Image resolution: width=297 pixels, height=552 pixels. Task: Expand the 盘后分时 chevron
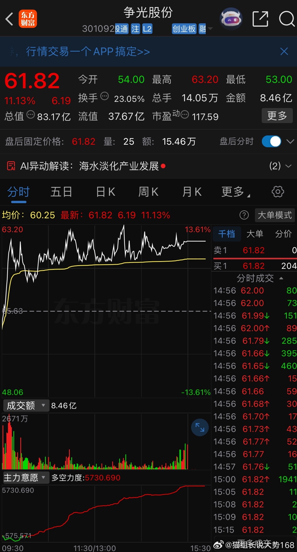point(290,141)
